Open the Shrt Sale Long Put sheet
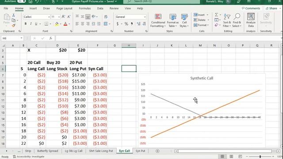This screenshot has width=283, height=159. click(x=101, y=151)
